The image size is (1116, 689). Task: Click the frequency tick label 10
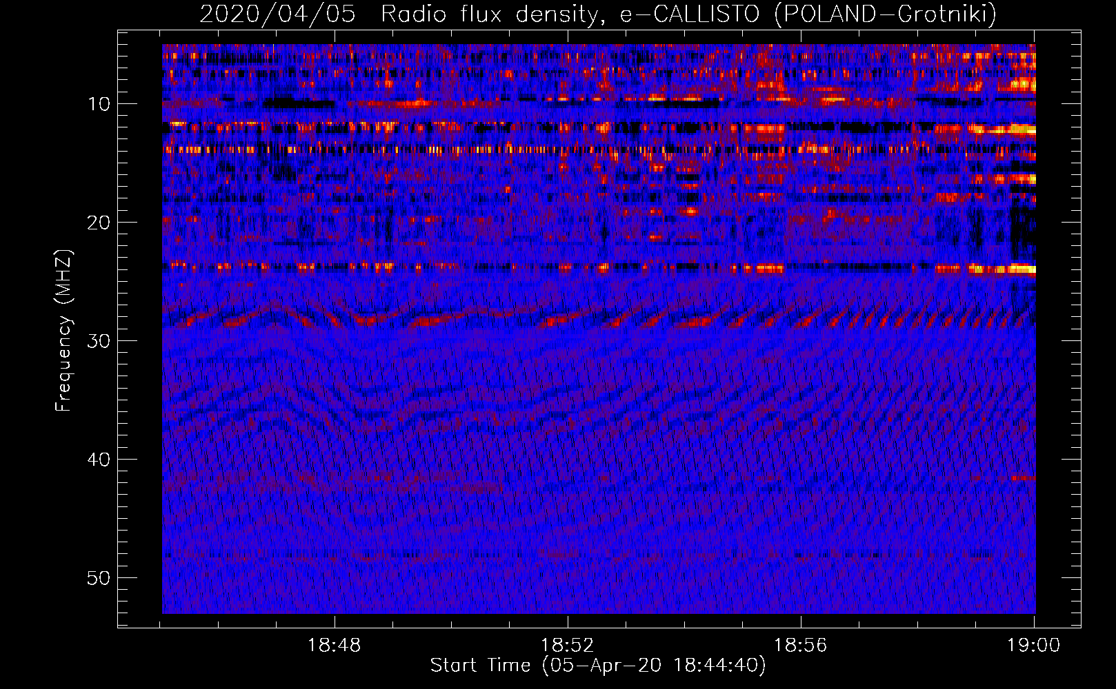(x=99, y=104)
